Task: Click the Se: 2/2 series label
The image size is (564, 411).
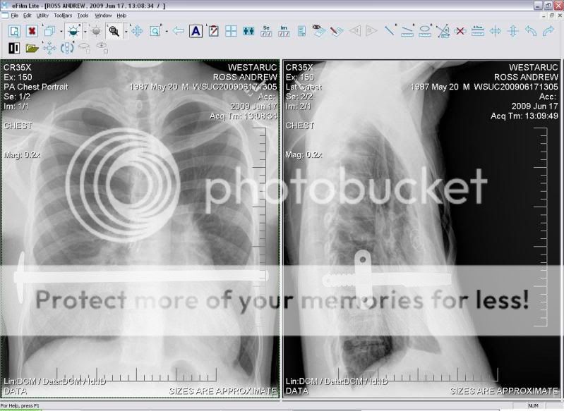Action: pyautogui.click(x=299, y=97)
